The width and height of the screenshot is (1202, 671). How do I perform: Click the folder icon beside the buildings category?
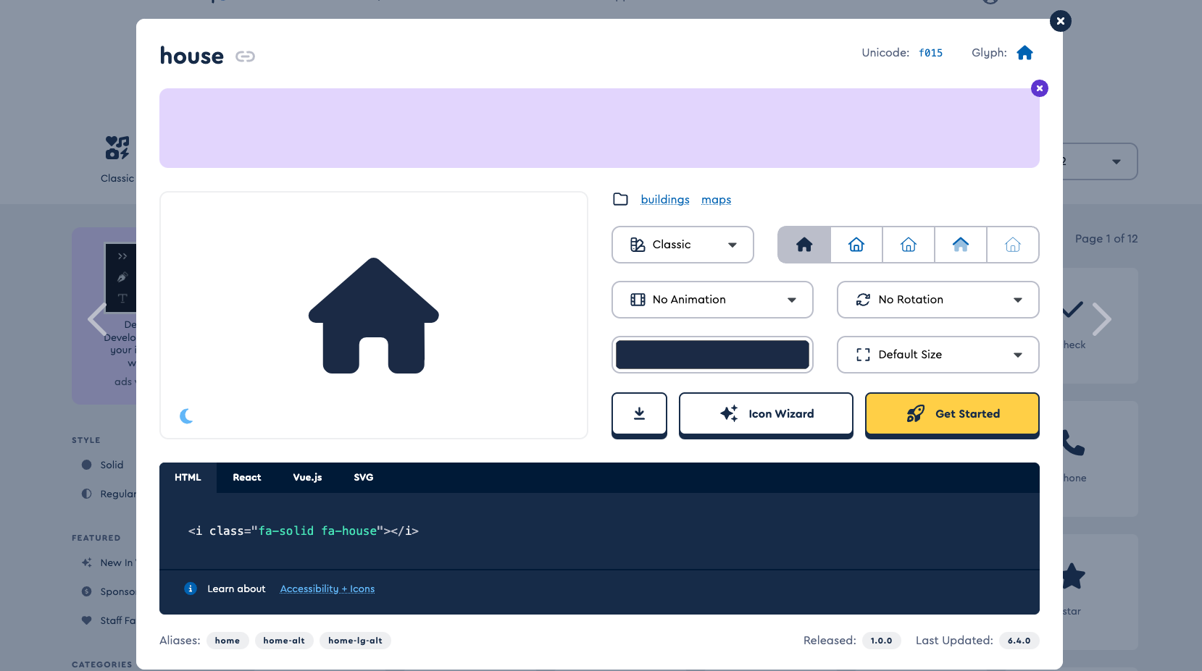click(x=620, y=199)
